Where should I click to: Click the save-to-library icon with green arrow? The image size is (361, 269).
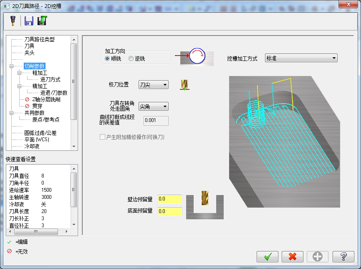click(42, 20)
